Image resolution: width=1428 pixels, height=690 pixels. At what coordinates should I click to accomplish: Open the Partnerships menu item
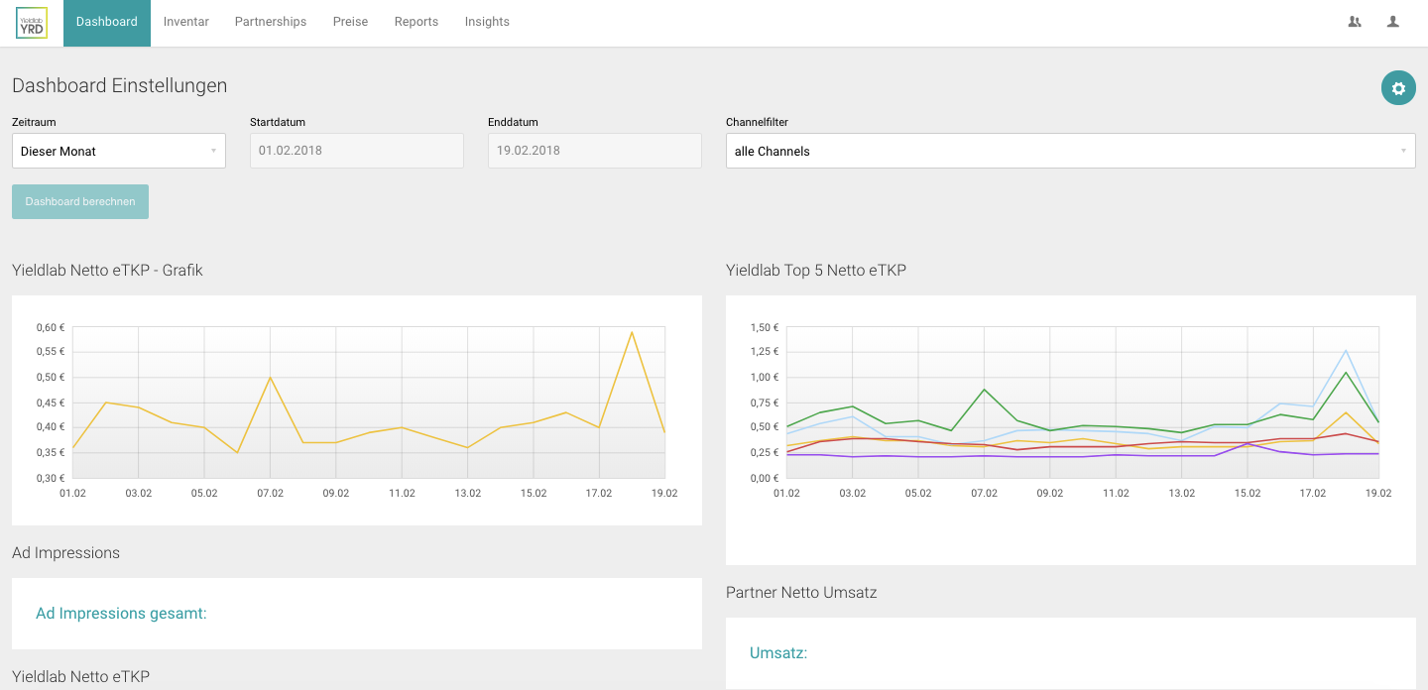(x=271, y=22)
